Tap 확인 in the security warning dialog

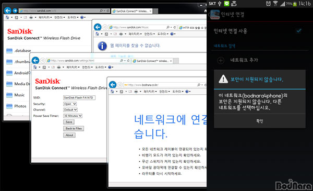pos(260,121)
